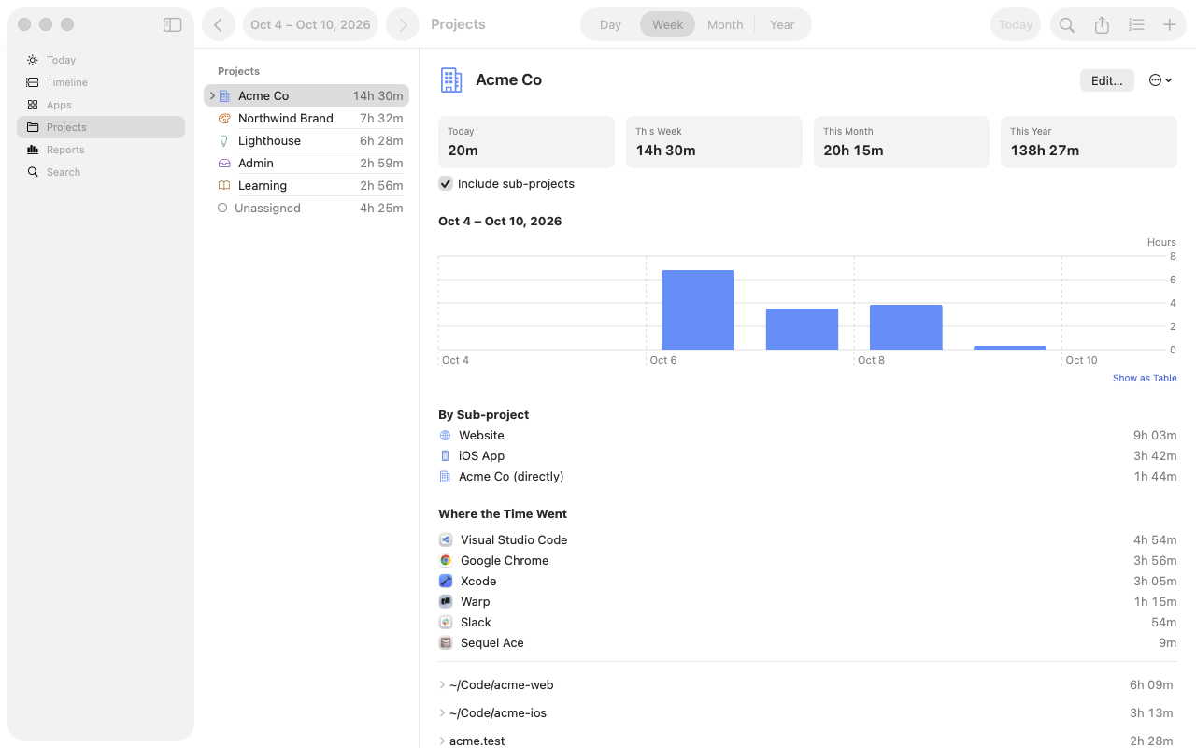Screen dimensions: 1196x748
Task: Click the Show as Table link
Action: 1145,378
